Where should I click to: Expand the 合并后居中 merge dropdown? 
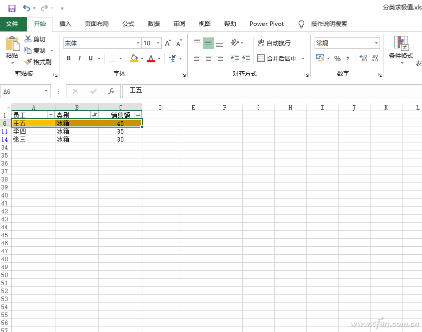click(x=302, y=58)
